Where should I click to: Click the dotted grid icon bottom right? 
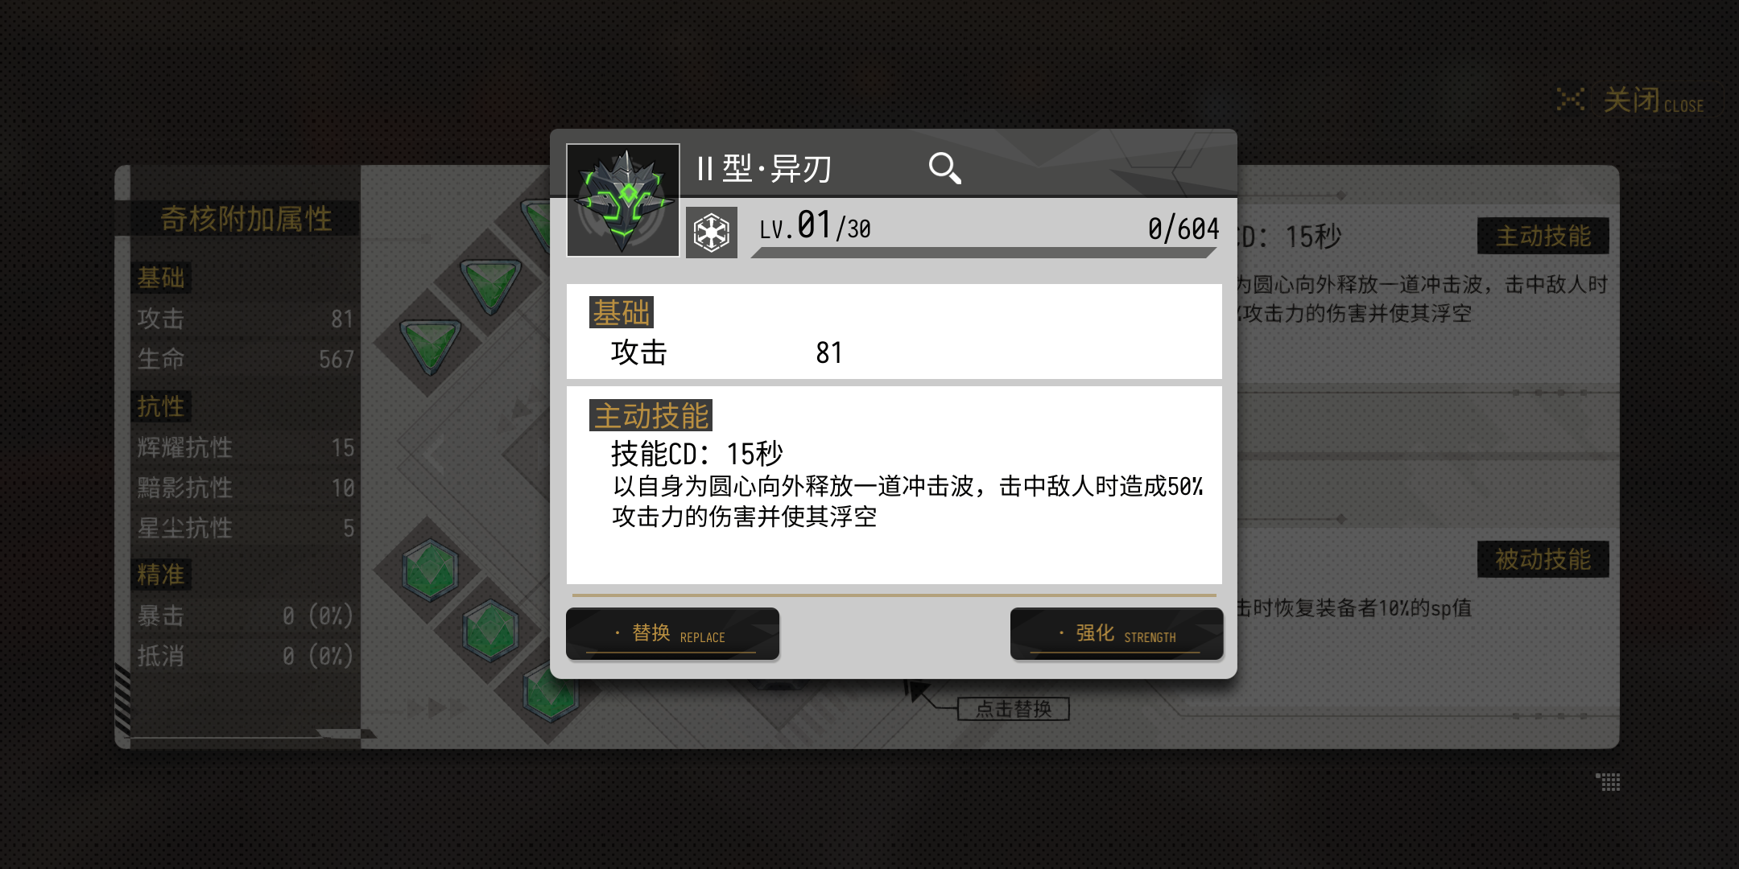click(1609, 781)
